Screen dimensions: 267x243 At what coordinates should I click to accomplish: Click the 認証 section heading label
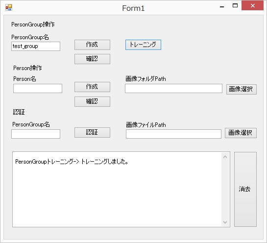point(19,112)
